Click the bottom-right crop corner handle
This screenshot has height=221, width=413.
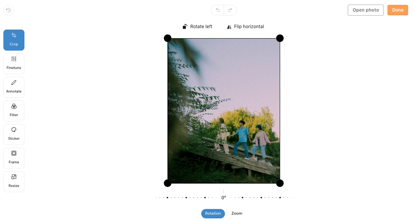click(280, 183)
